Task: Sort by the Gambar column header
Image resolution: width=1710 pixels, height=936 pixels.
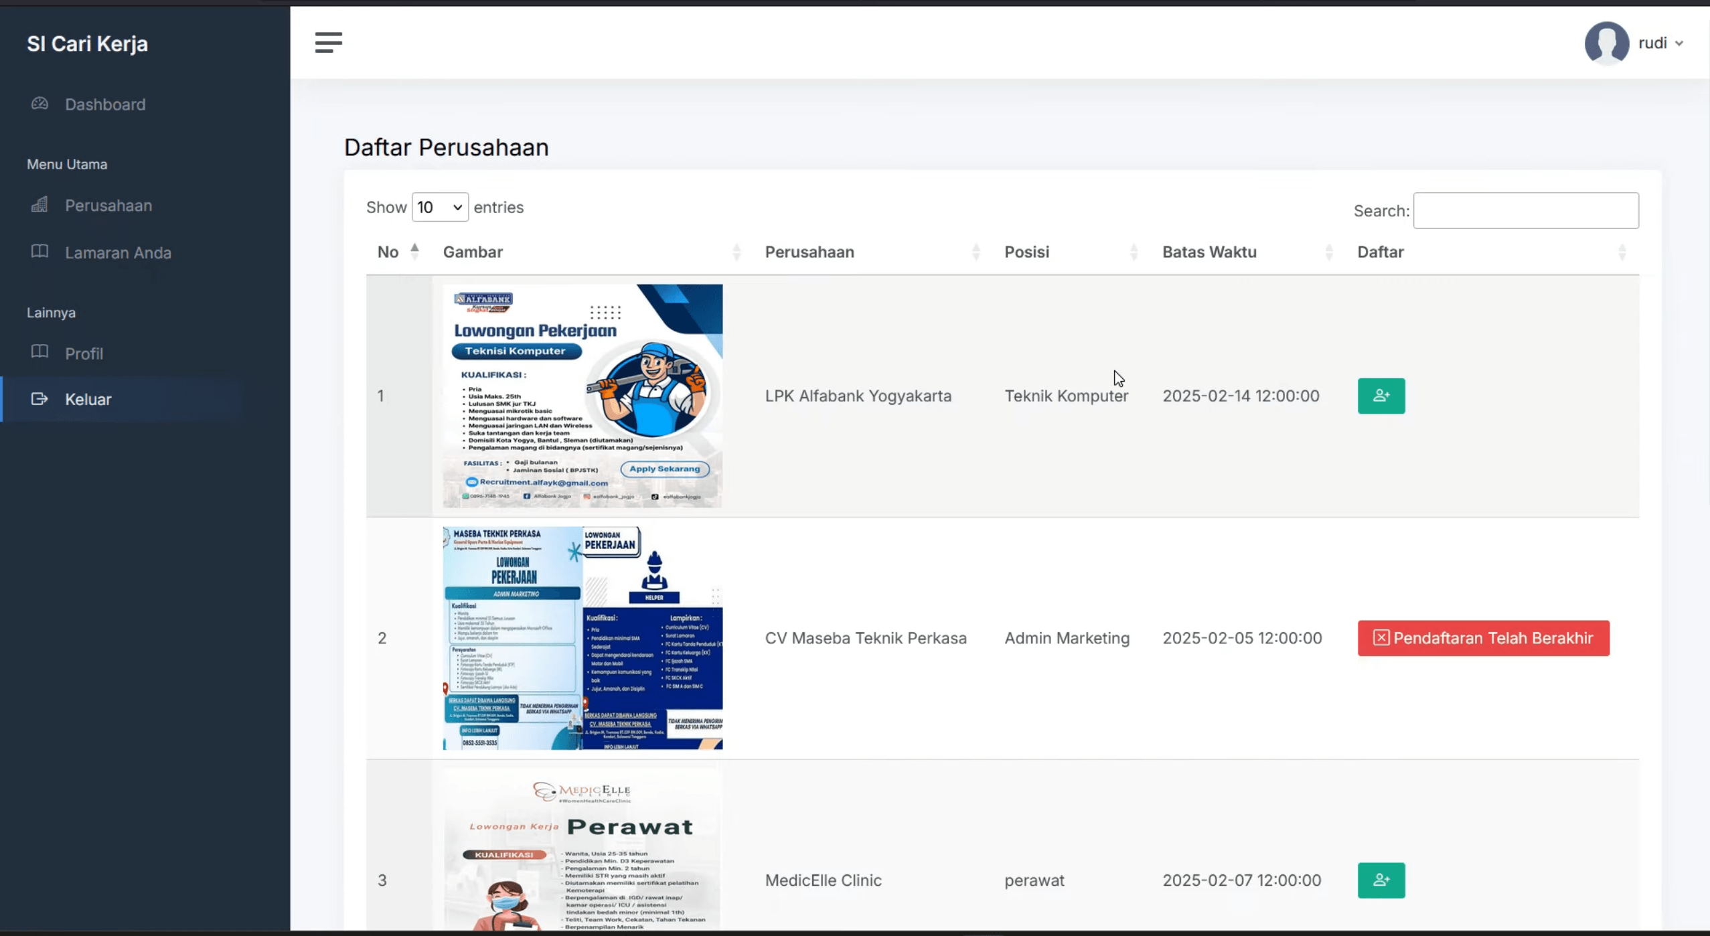Action: [x=593, y=252]
